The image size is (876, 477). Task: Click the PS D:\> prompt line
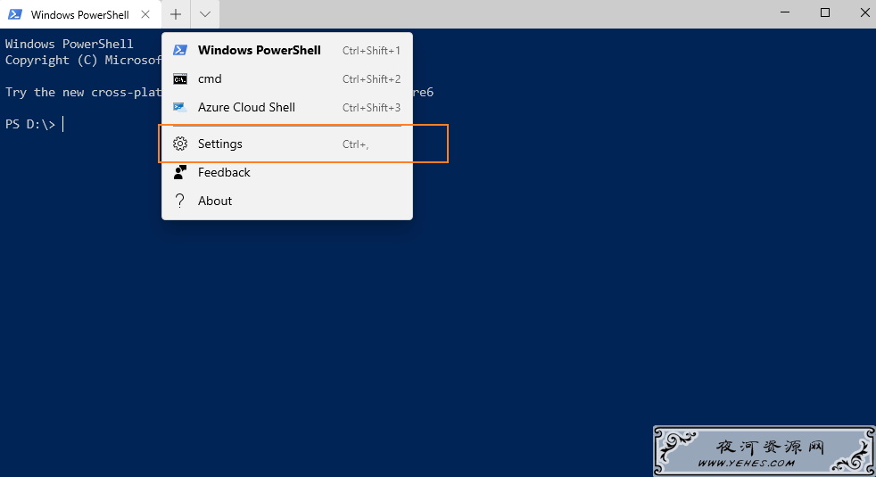click(35, 124)
